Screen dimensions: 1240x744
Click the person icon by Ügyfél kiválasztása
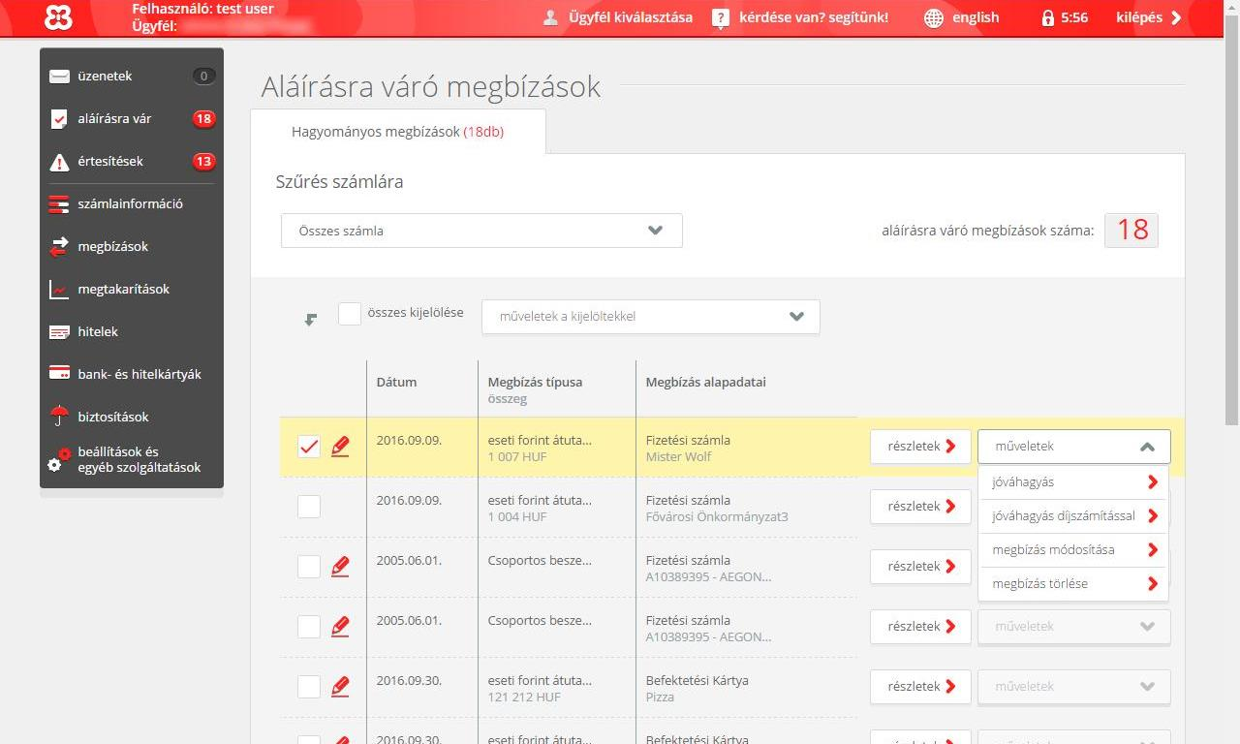(x=550, y=17)
